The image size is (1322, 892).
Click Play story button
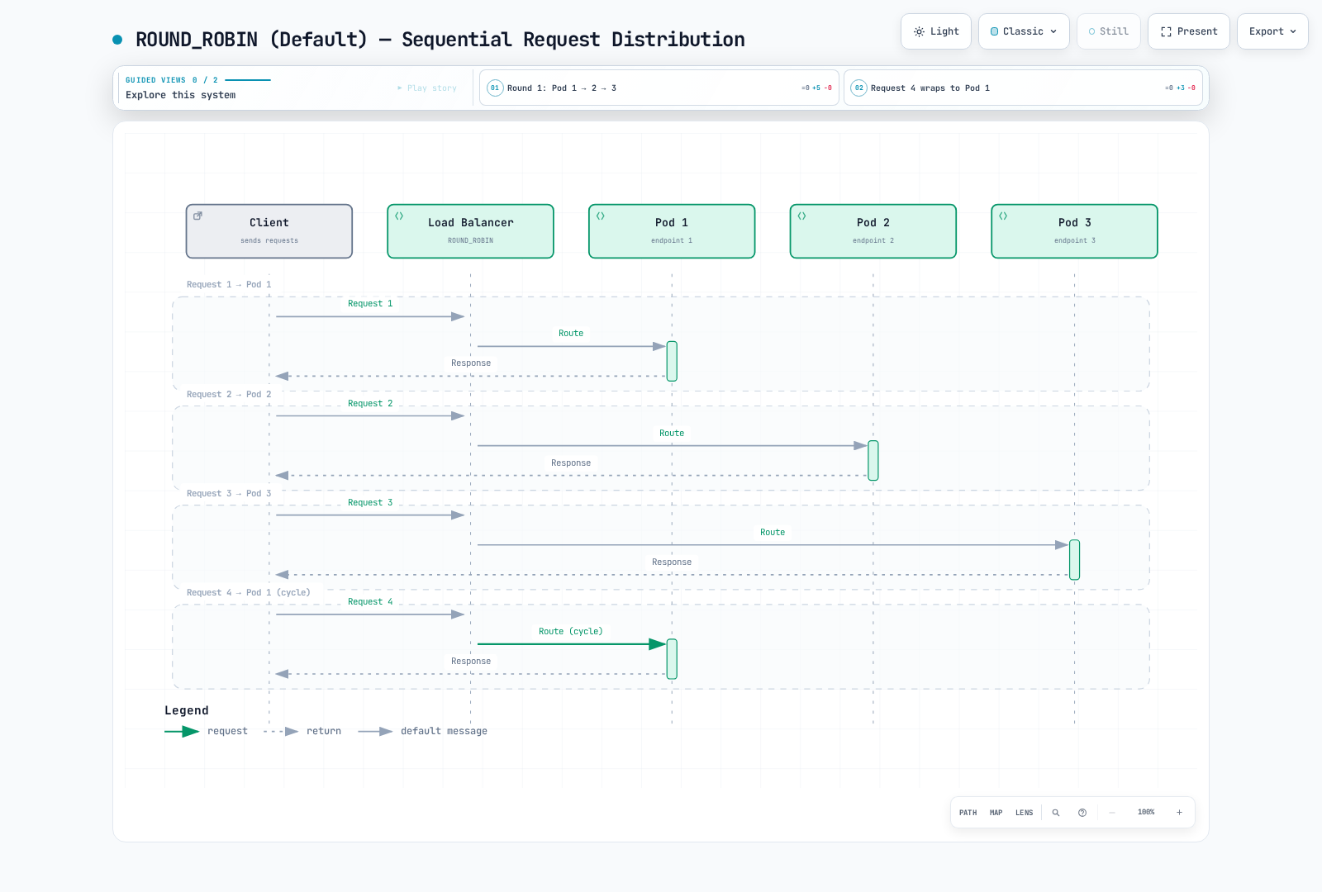point(426,88)
